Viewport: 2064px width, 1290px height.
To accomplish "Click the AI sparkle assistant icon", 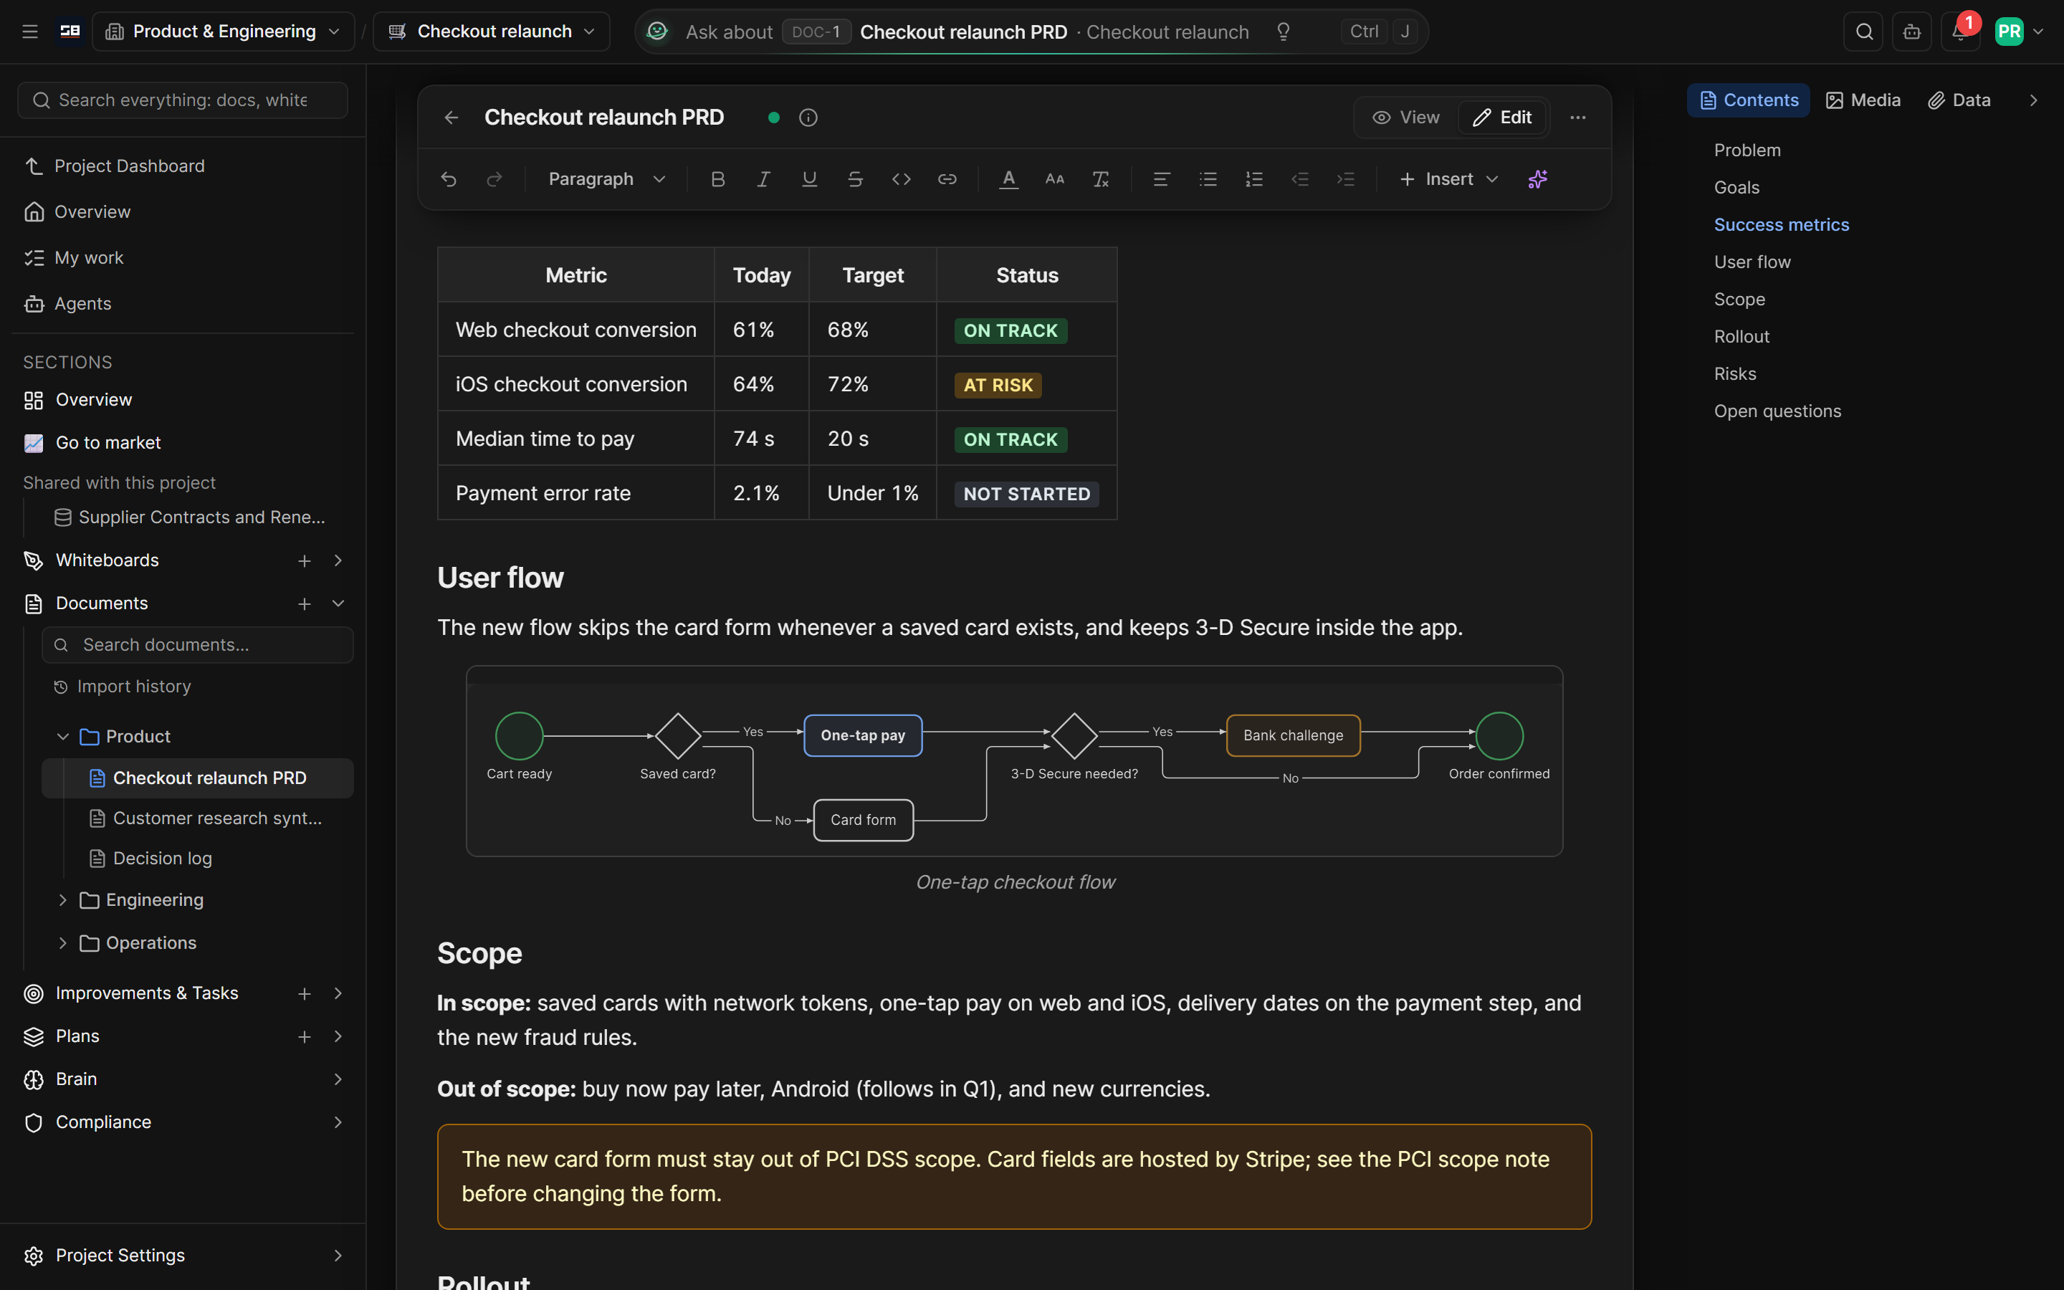I will [1538, 179].
